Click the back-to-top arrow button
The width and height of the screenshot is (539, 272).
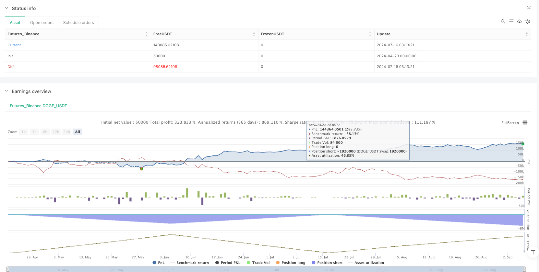[533, 252]
